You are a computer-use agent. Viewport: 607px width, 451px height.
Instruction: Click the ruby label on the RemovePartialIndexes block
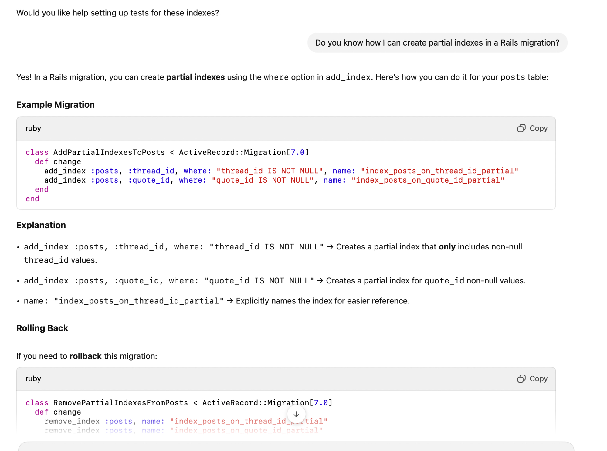(33, 379)
